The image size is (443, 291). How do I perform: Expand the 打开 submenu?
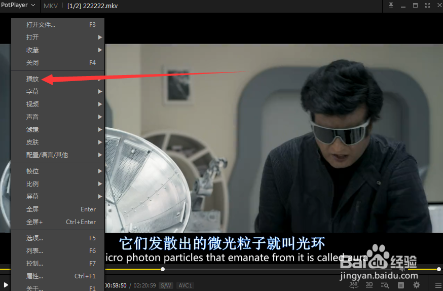pos(58,38)
